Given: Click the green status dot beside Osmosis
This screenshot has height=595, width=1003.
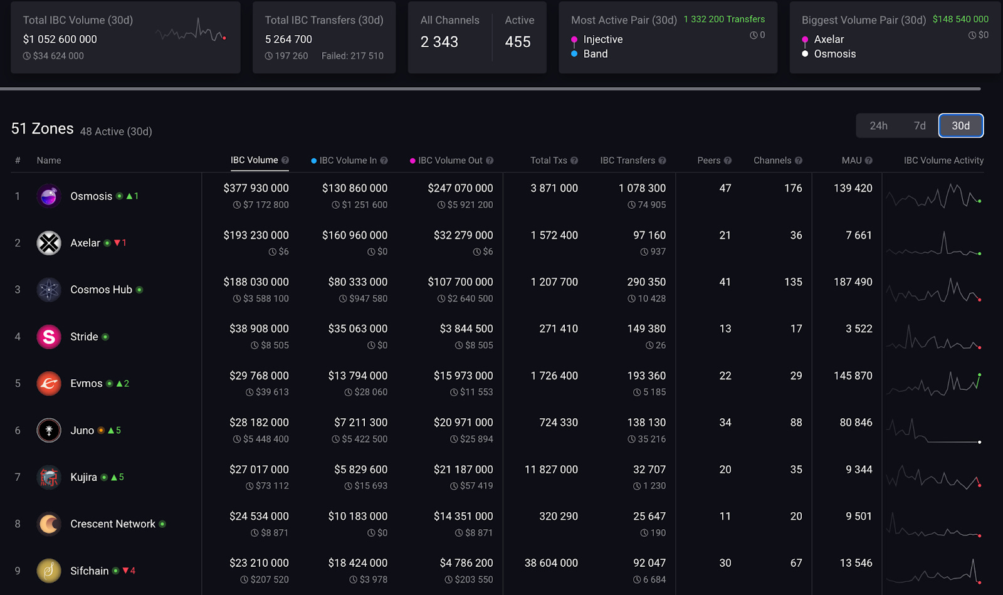Looking at the screenshot, I should [119, 196].
